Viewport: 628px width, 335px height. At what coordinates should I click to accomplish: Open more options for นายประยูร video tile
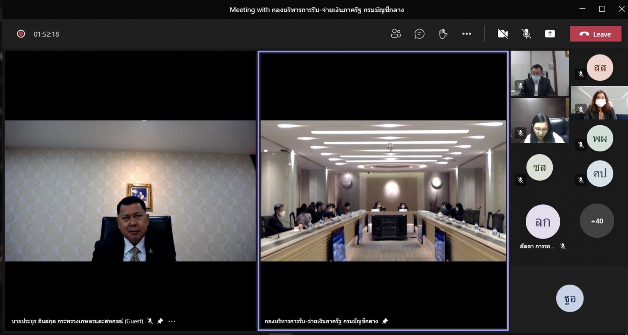(x=172, y=321)
